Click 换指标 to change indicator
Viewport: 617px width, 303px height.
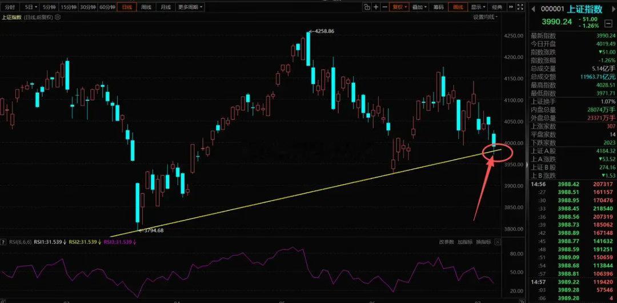pos(483,242)
